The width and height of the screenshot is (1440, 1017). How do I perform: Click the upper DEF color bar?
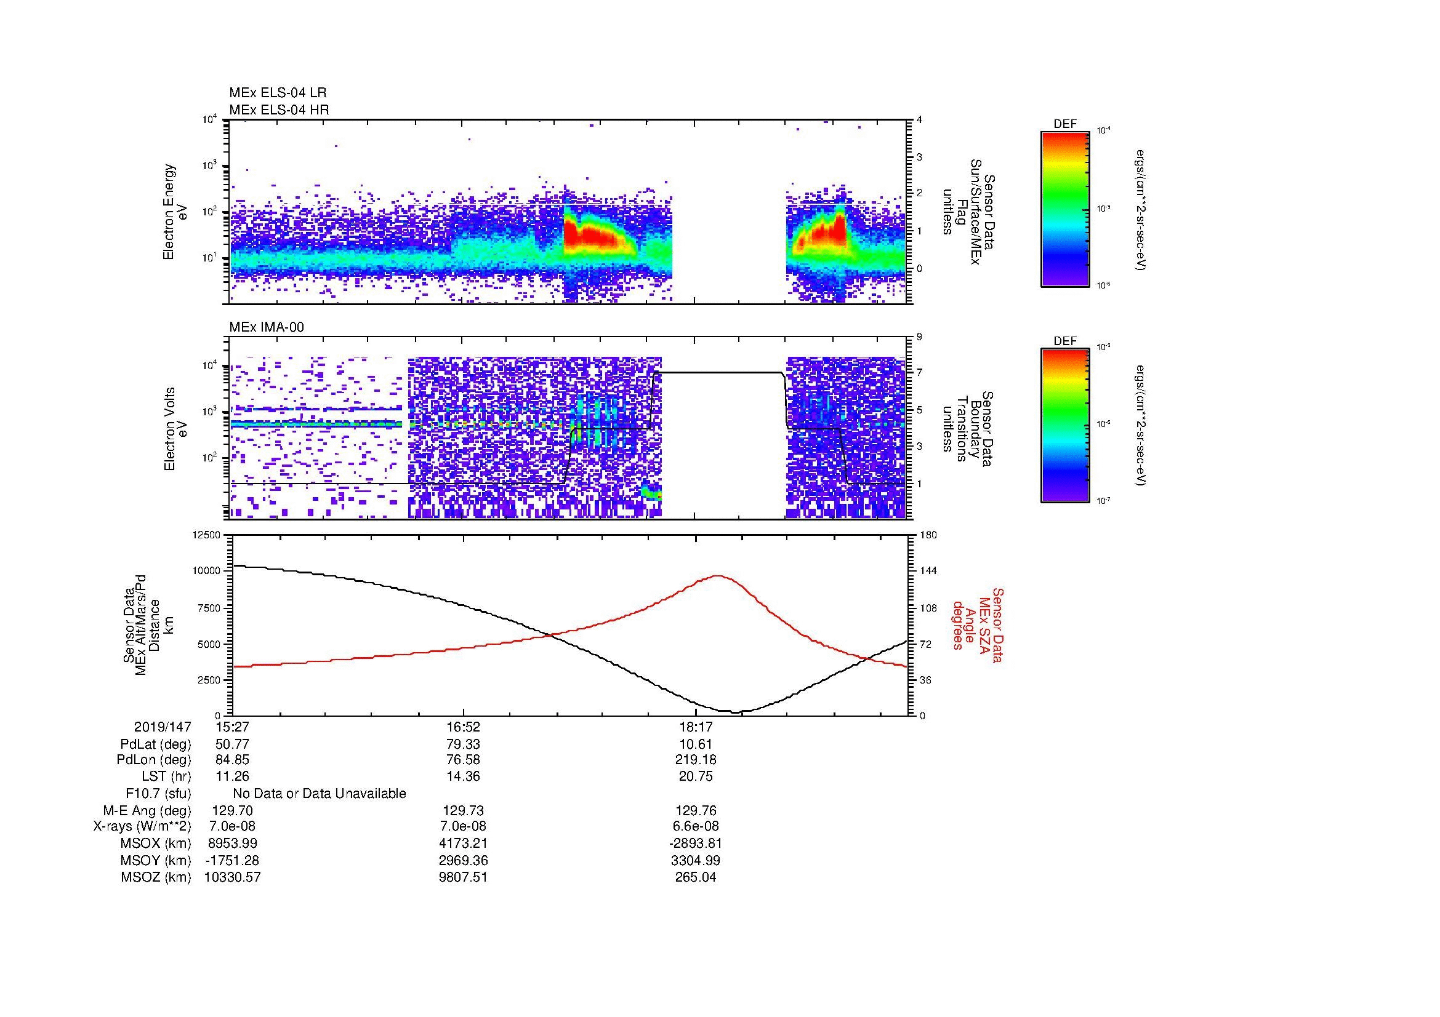click(1065, 209)
